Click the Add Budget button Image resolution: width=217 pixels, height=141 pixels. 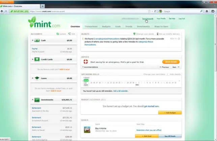pos(170,113)
